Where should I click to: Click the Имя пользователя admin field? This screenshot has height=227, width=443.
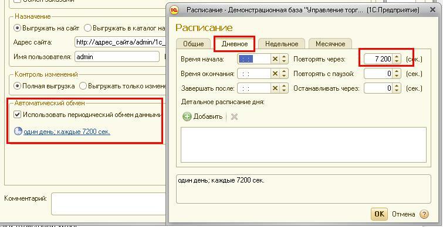tap(117, 57)
